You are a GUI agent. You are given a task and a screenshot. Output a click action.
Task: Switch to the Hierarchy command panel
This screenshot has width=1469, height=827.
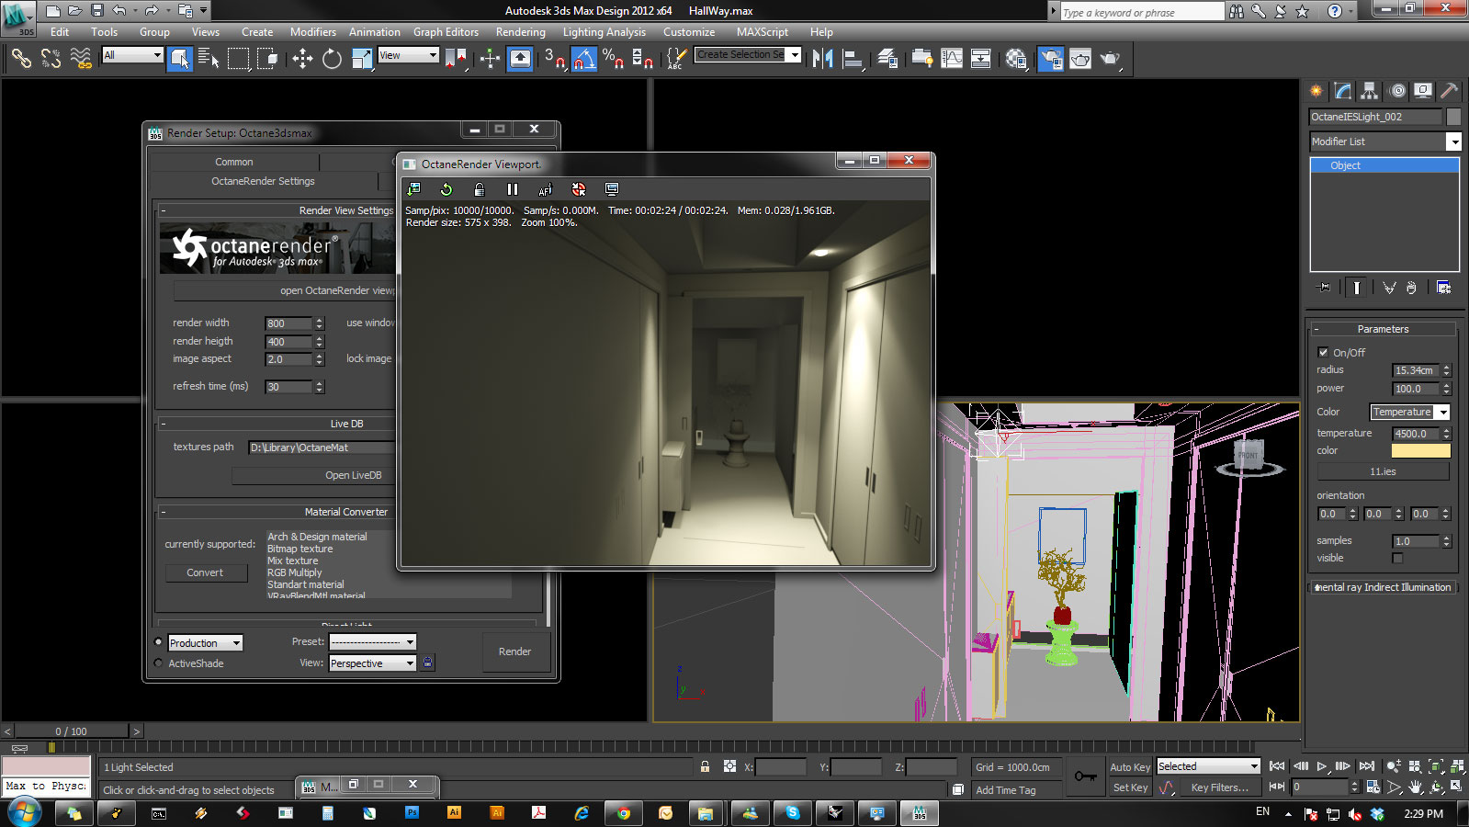(x=1370, y=90)
